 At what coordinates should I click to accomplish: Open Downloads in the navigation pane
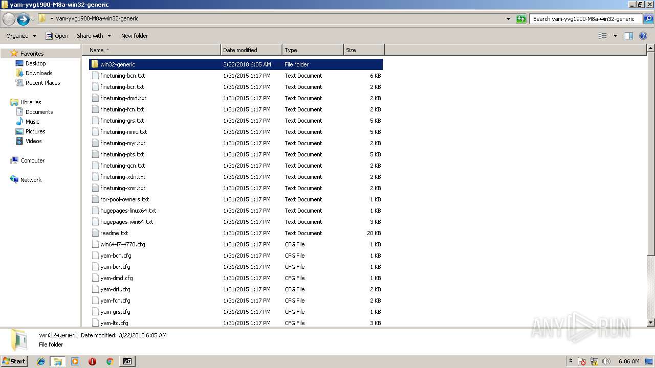tap(39, 73)
